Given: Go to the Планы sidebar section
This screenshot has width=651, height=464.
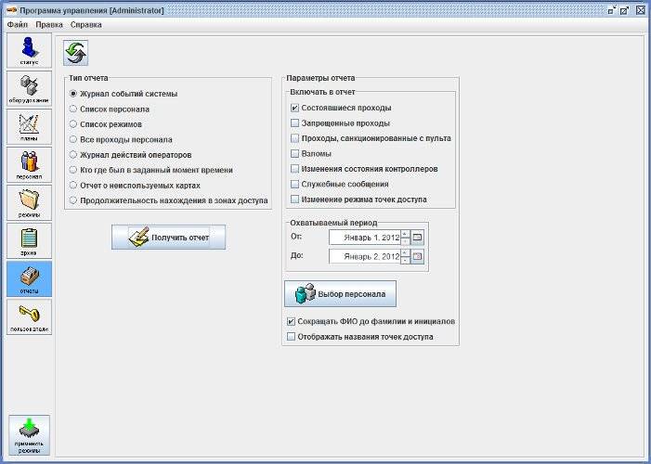Looking at the screenshot, I should [x=29, y=127].
